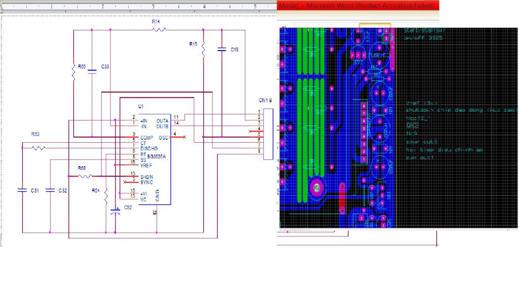
Task: Click the red no-connect cross at OSC pin 4
Action: (184, 137)
